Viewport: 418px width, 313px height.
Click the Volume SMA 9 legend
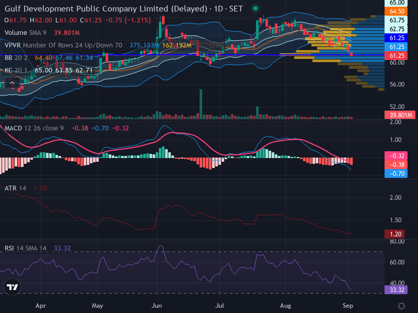click(25, 33)
